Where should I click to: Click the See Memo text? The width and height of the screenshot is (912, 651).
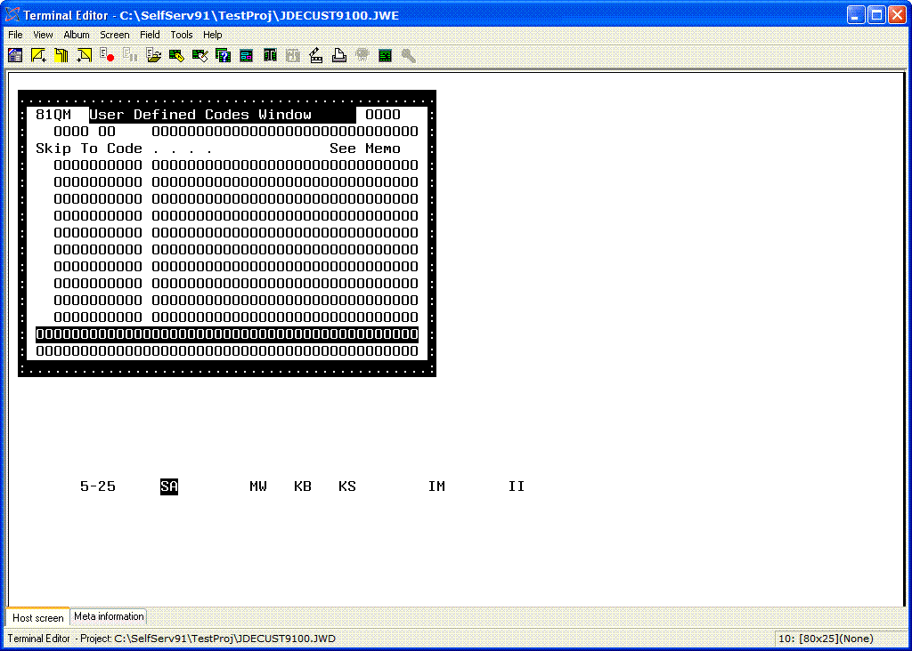click(365, 149)
